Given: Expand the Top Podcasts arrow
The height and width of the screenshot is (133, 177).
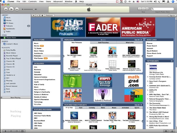Looking at the screenshot, I should pos(172,61).
